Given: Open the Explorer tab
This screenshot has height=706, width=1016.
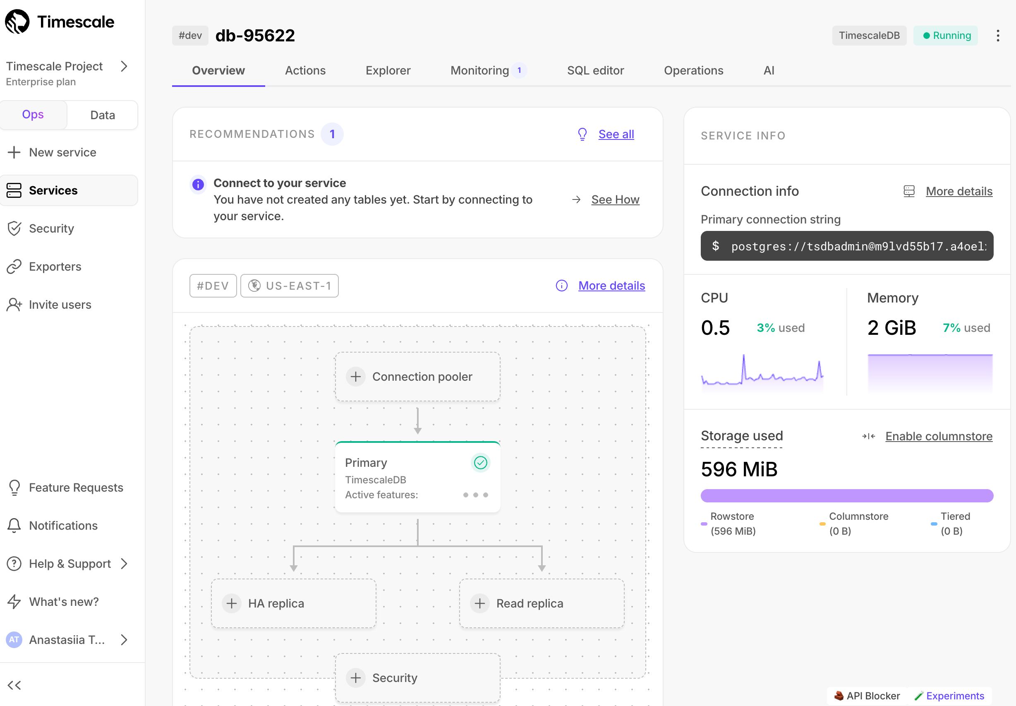Looking at the screenshot, I should point(388,70).
